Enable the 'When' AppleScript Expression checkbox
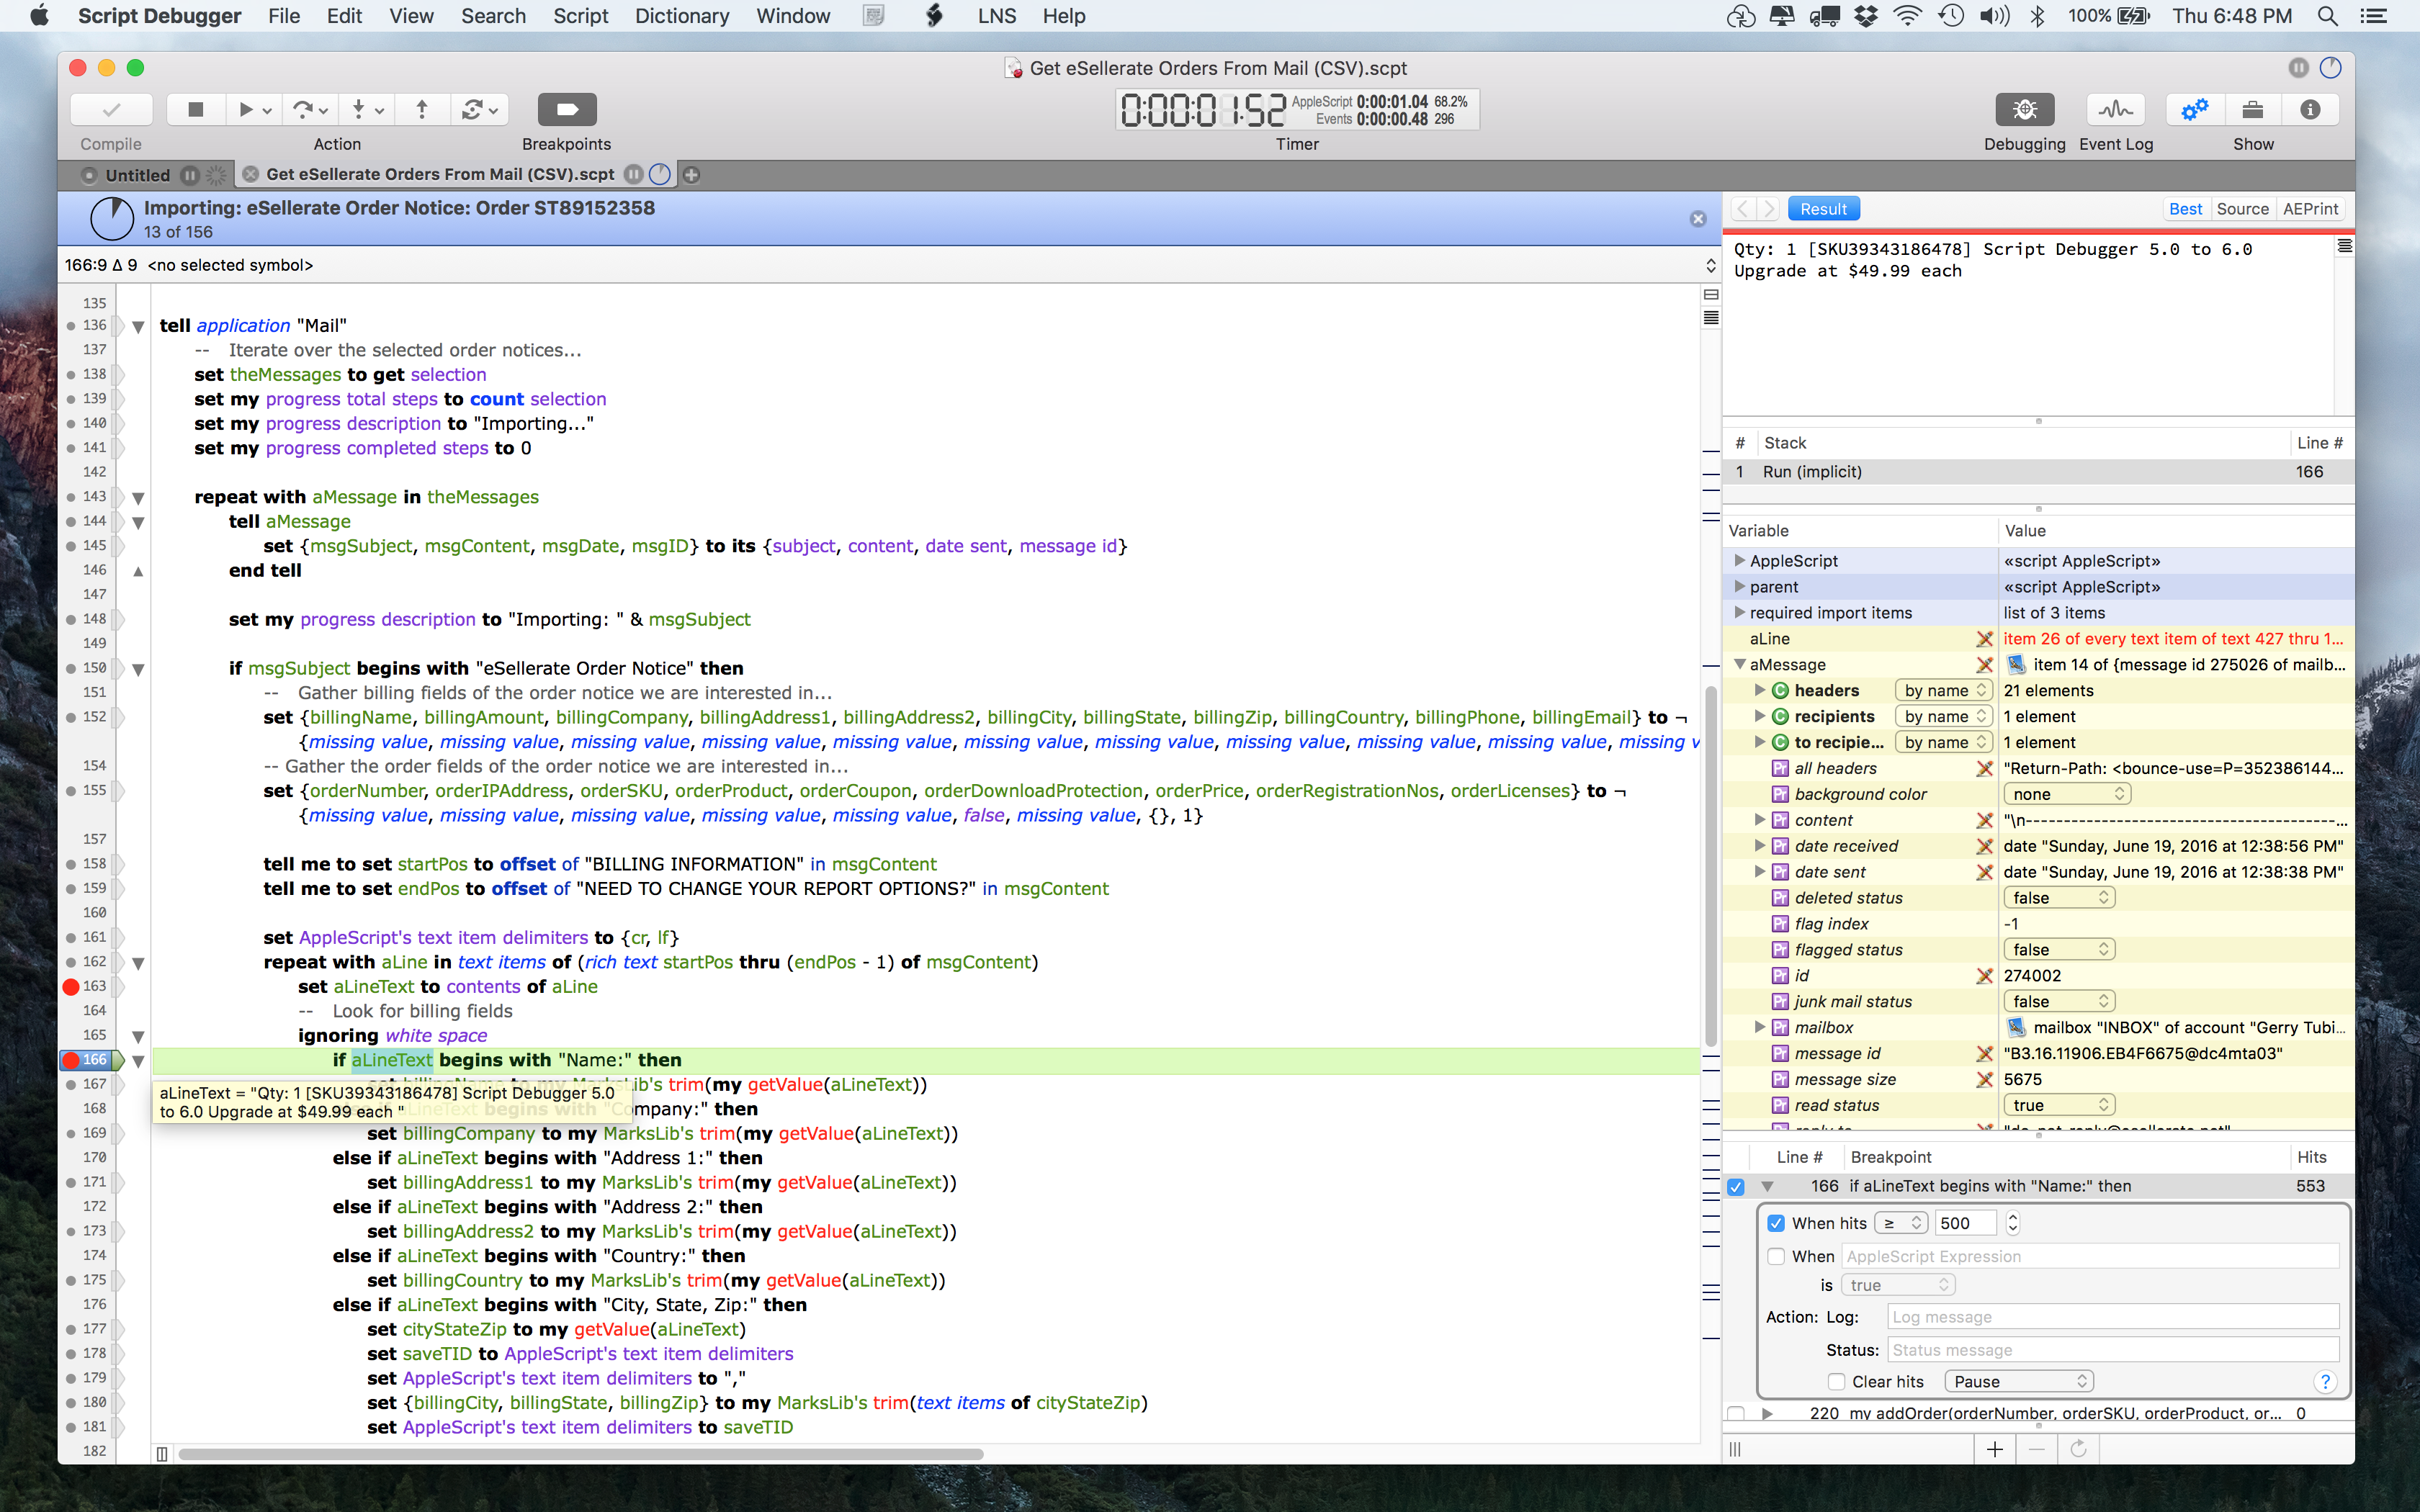 tap(1776, 1256)
